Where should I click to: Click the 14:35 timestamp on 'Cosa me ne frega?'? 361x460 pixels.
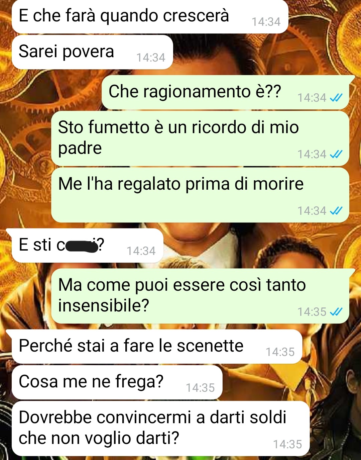click(x=200, y=388)
